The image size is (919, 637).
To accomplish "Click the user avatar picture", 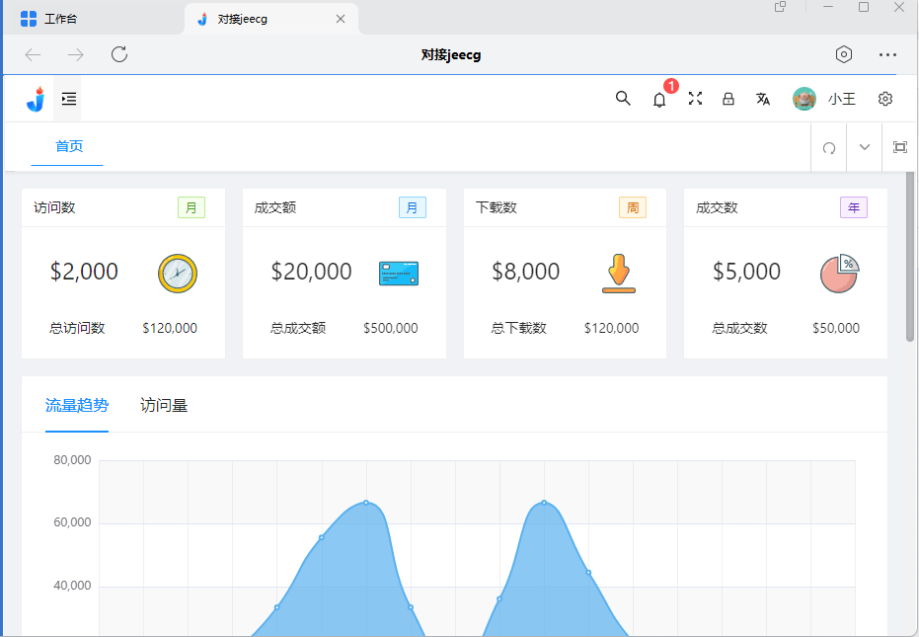I will click(x=804, y=99).
